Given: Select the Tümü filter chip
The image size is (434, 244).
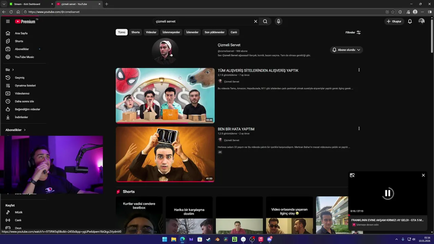Looking at the screenshot, I should click(x=121, y=32).
